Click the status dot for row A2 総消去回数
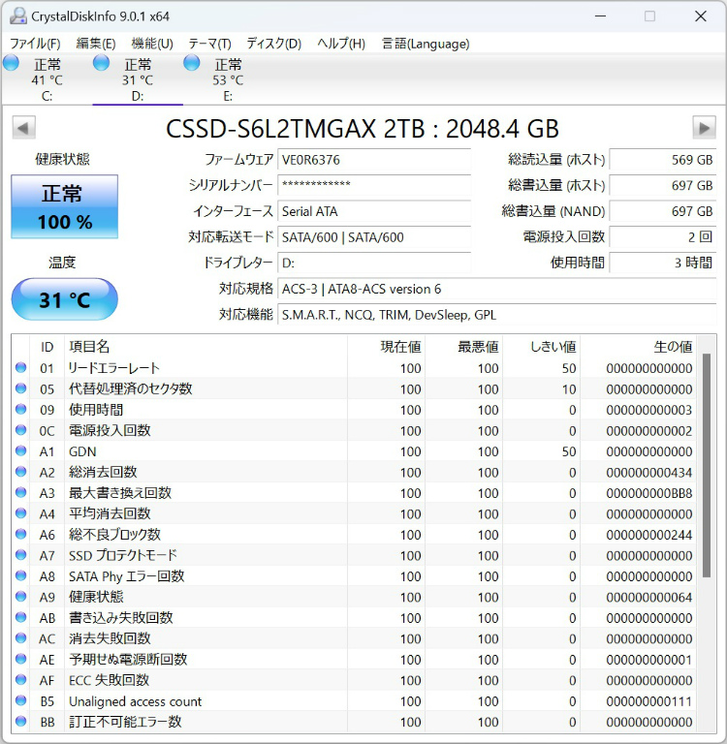The image size is (727, 744). [x=21, y=472]
